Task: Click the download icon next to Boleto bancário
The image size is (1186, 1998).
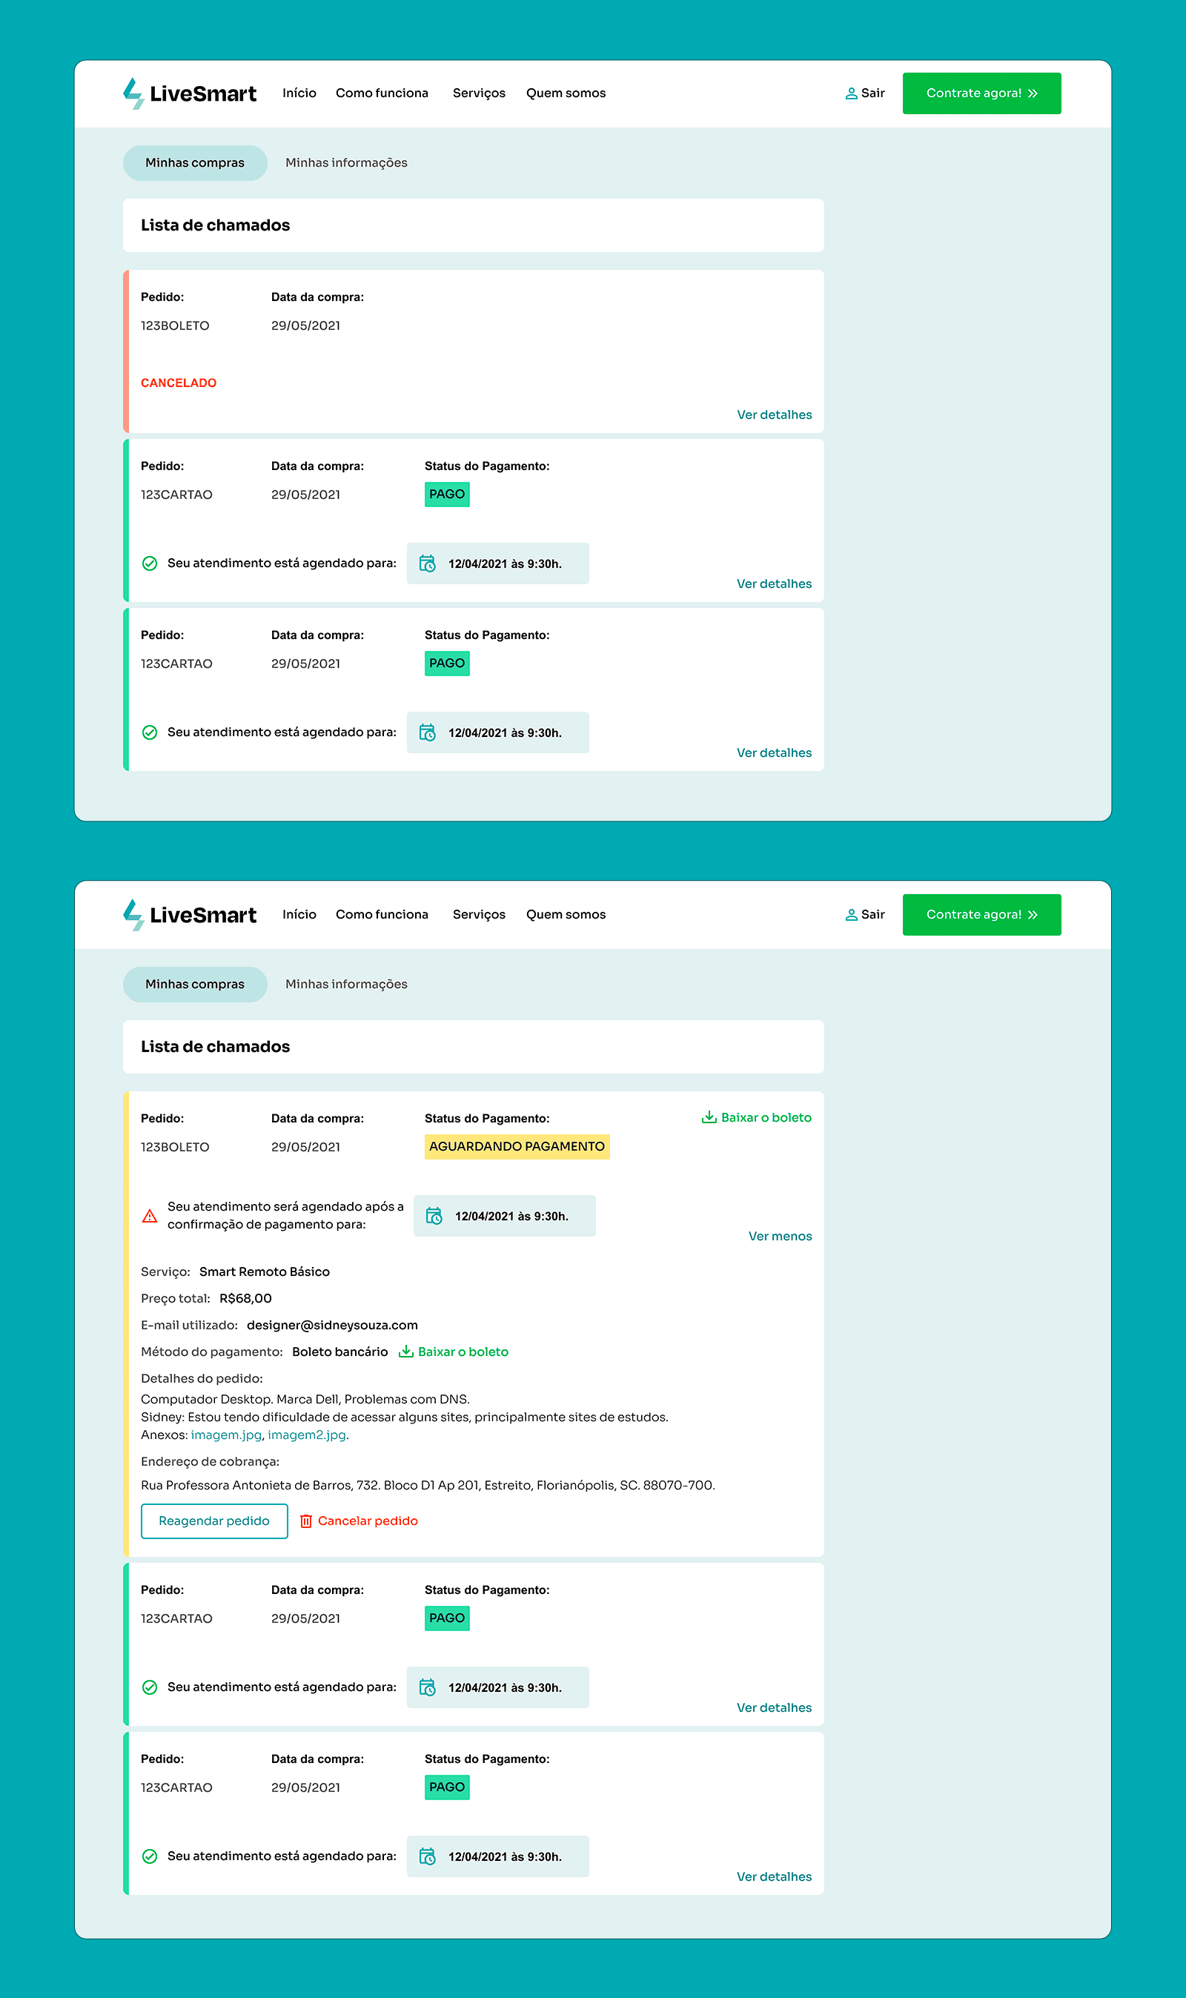Action: click(406, 1352)
